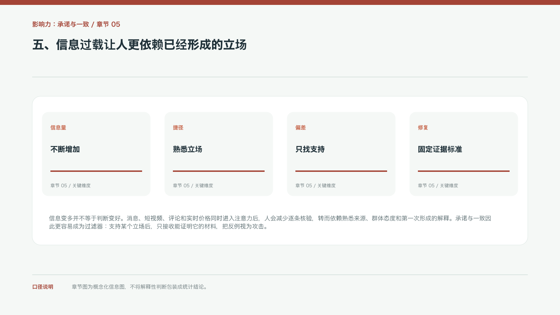Select the footnote '章节图为概念化信息图…'
This screenshot has width=560, height=315.
coord(140,287)
